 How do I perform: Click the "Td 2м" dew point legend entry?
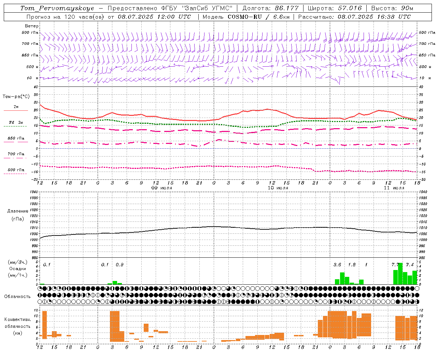coord(16,122)
